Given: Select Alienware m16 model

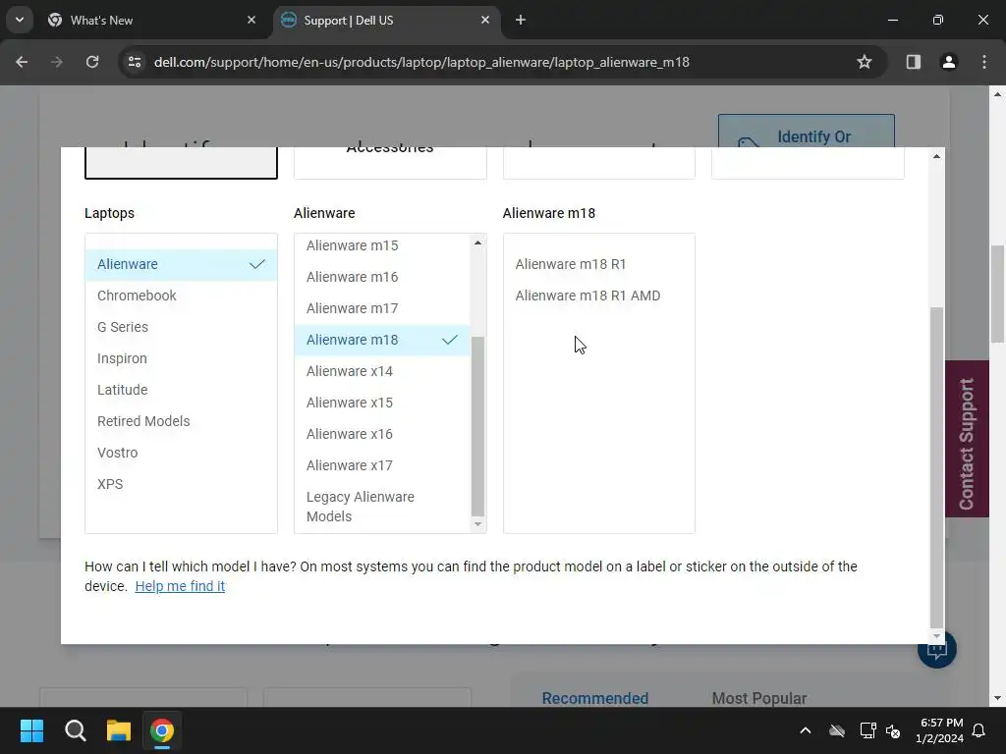Looking at the screenshot, I should pyautogui.click(x=382, y=277).
